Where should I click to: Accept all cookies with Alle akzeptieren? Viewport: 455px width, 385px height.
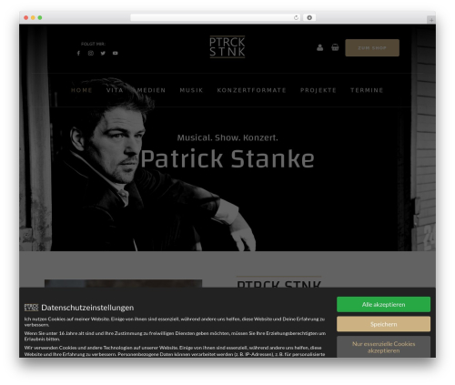[x=383, y=304]
